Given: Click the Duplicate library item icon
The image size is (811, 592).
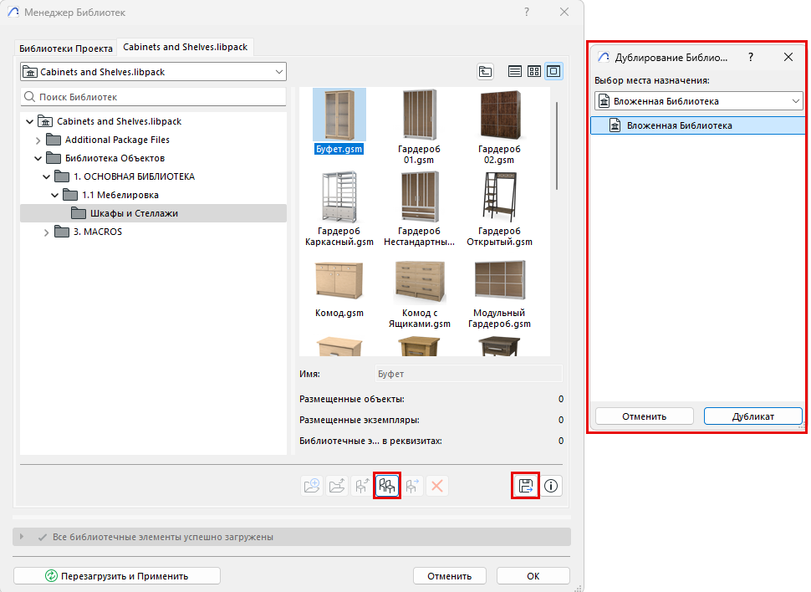Looking at the screenshot, I should click(387, 486).
